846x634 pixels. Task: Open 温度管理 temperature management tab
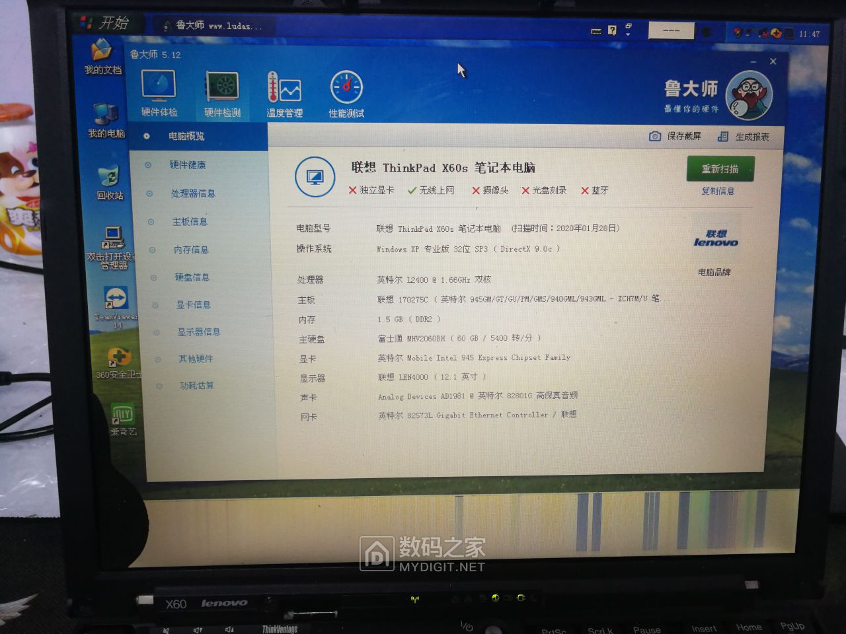coord(284,94)
